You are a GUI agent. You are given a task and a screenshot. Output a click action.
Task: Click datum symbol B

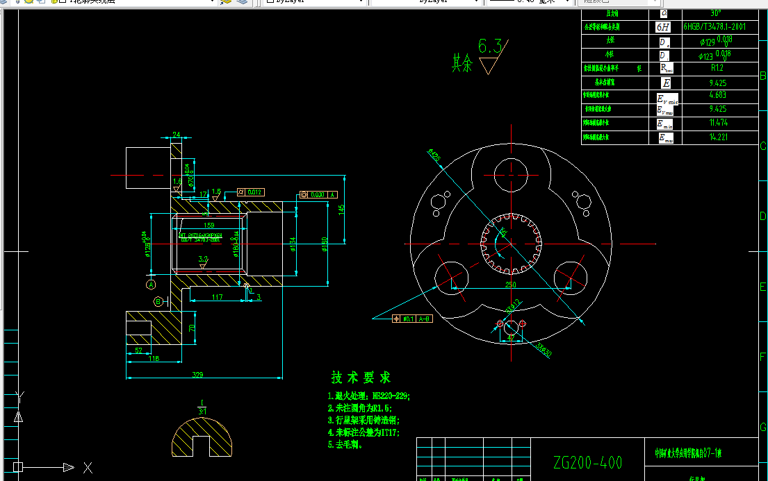tap(158, 301)
